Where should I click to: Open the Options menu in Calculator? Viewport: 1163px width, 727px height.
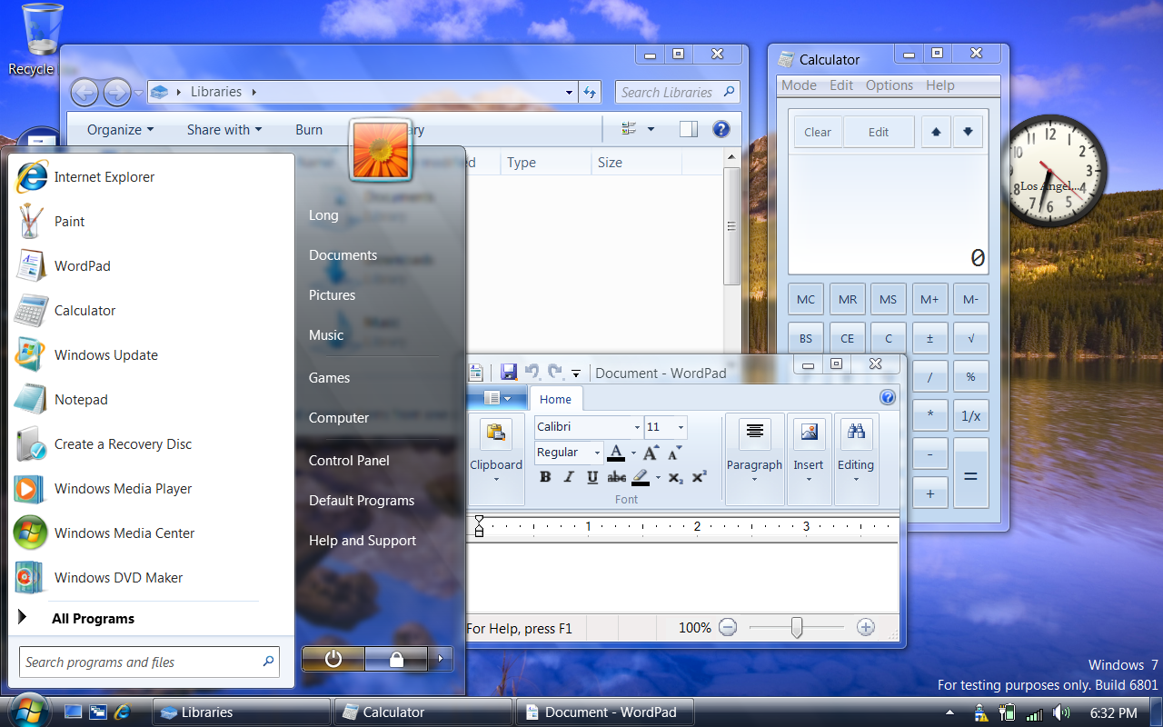pos(889,85)
